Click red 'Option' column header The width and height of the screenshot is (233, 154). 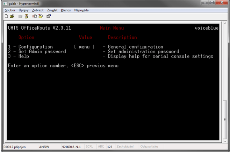(26, 37)
